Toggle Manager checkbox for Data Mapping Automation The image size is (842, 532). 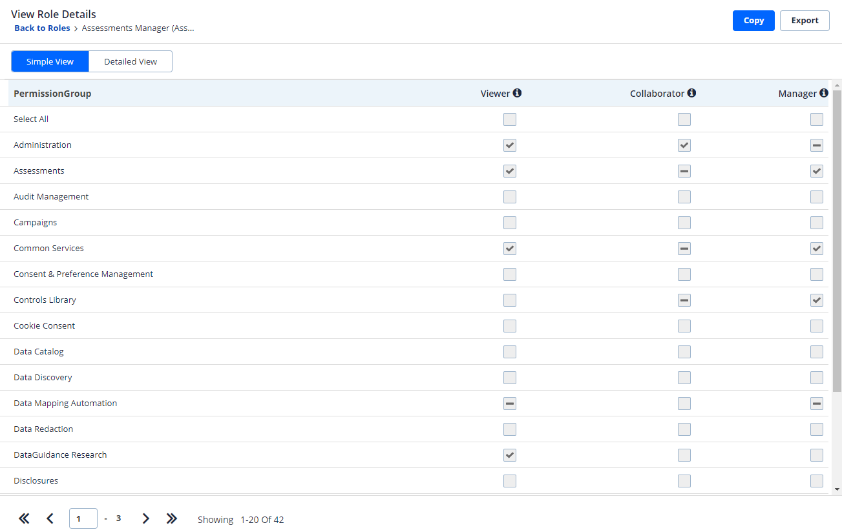(817, 404)
